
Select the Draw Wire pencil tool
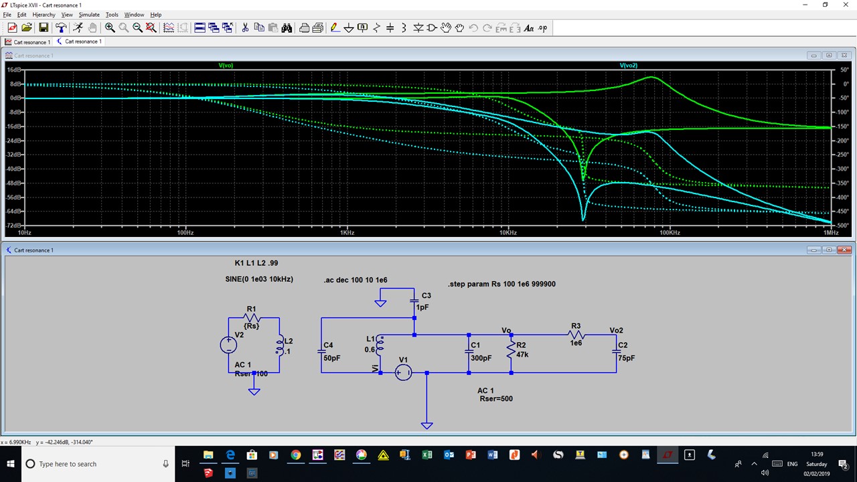[335, 27]
